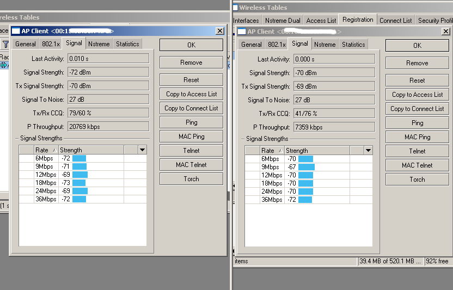Click Reset in right AP Client dialog
The height and width of the screenshot is (290, 453).
[417, 81]
